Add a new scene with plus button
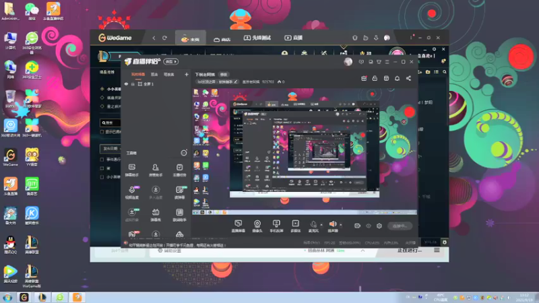 [187, 74]
